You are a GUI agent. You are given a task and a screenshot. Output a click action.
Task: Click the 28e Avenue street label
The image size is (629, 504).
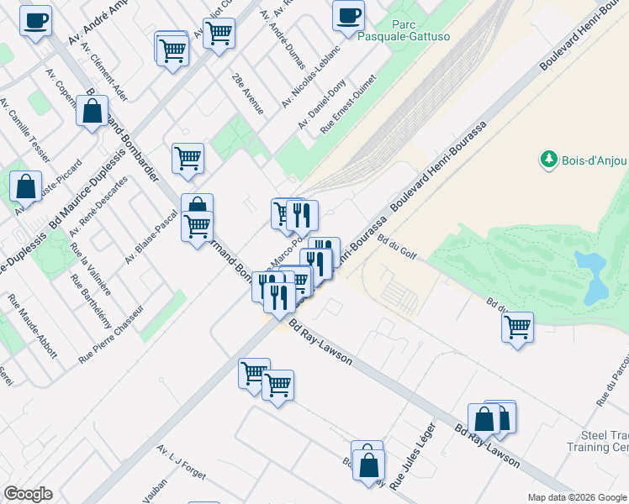click(248, 94)
